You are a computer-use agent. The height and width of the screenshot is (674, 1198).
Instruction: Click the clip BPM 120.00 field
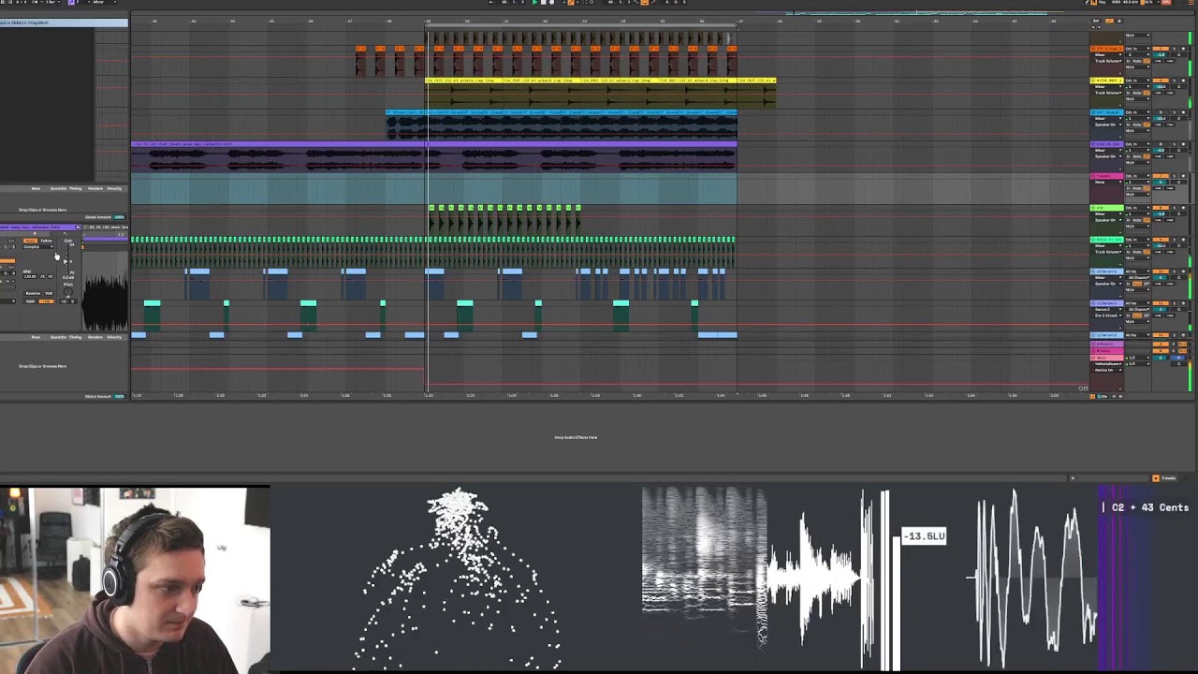pyautogui.click(x=30, y=276)
